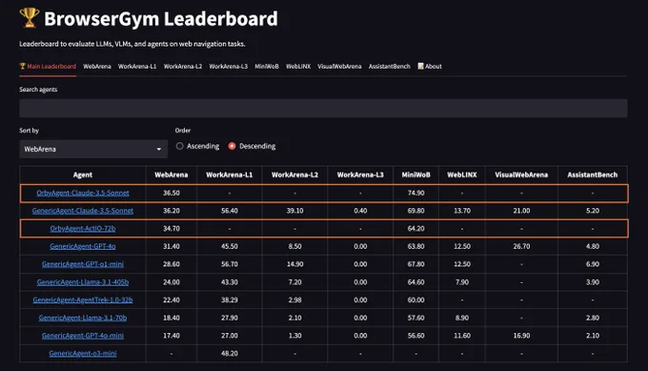Switch to the MiniWoB tab

(267, 66)
